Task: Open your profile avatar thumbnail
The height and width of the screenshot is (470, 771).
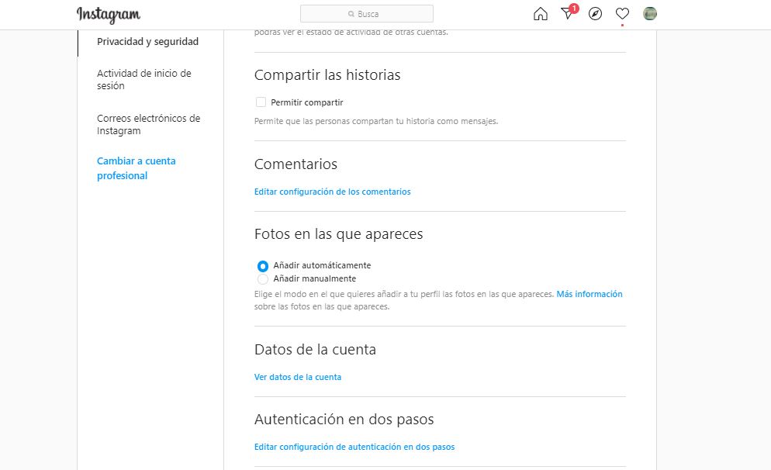Action: [649, 14]
